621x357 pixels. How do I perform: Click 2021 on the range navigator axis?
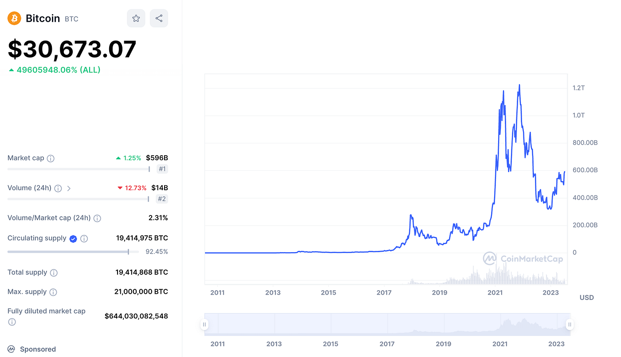[x=500, y=344]
